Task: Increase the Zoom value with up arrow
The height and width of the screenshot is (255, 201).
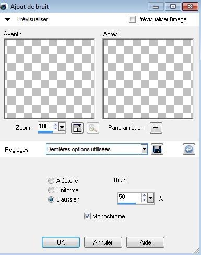Action: (55, 124)
